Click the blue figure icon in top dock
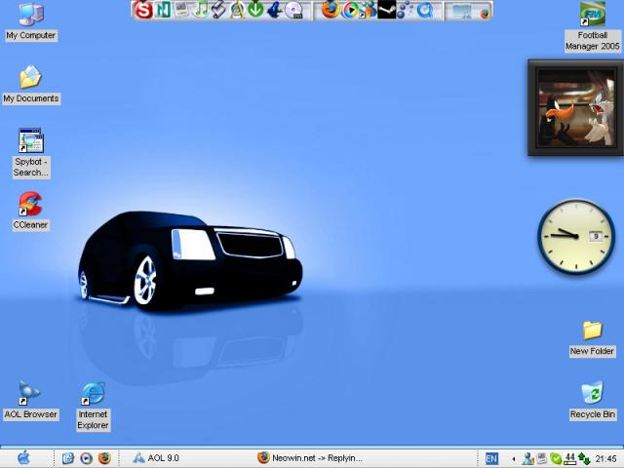Screen dimensions: 624x468 [275, 10]
